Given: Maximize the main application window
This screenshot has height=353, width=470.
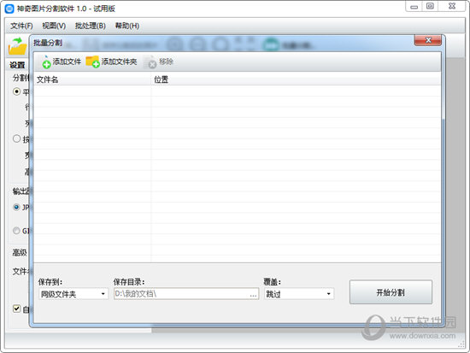Looking at the screenshot, I should 430,7.
